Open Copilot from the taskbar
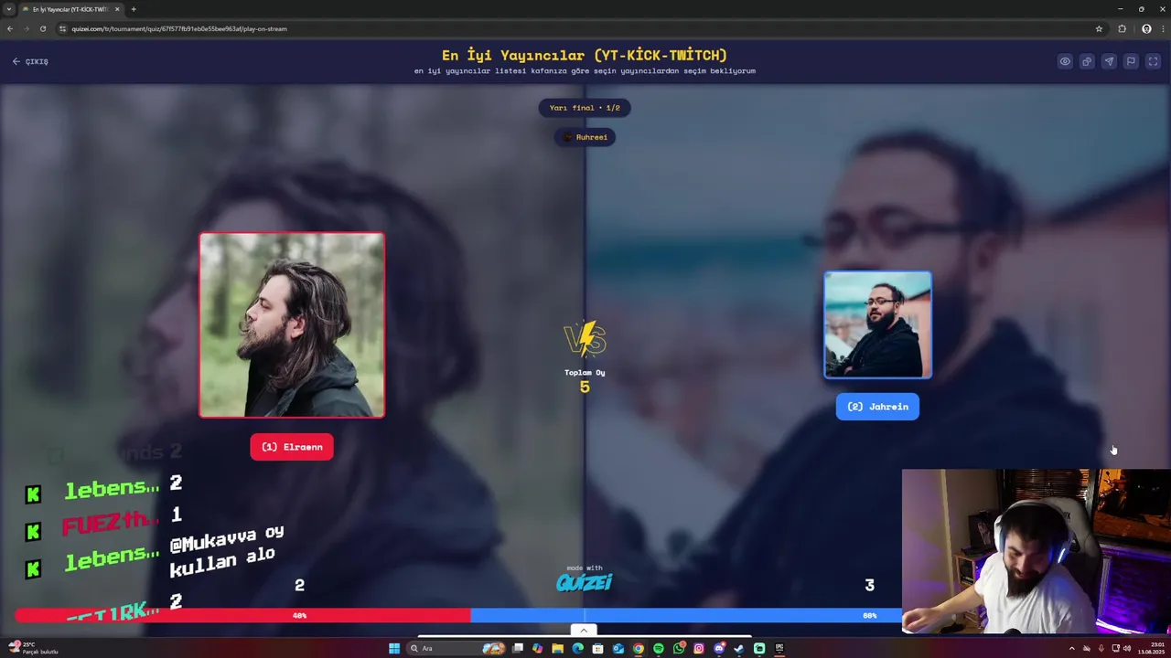 click(537, 648)
